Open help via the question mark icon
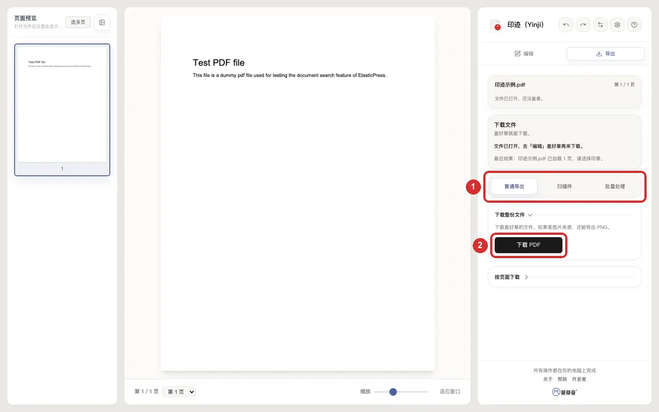Image resolution: width=659 pixels, height=412 pixels. [634, 25]
